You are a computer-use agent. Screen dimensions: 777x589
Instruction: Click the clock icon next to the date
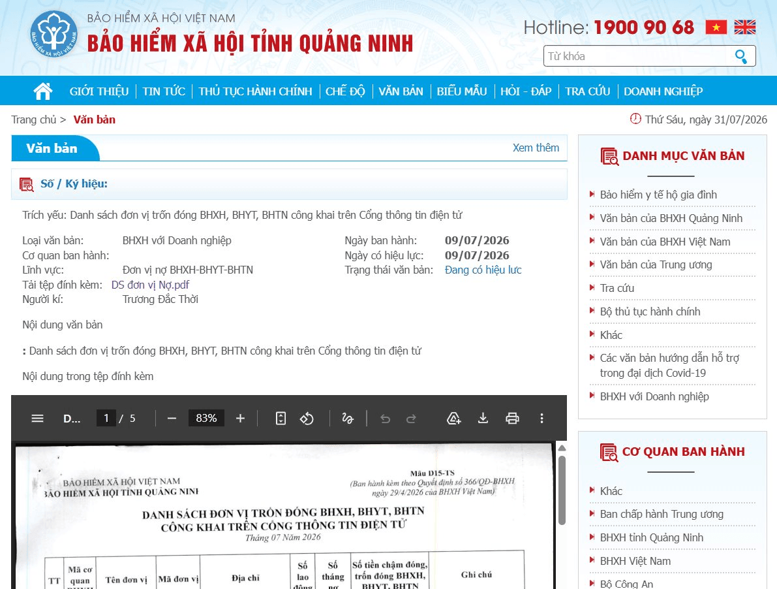click(635, 119)
